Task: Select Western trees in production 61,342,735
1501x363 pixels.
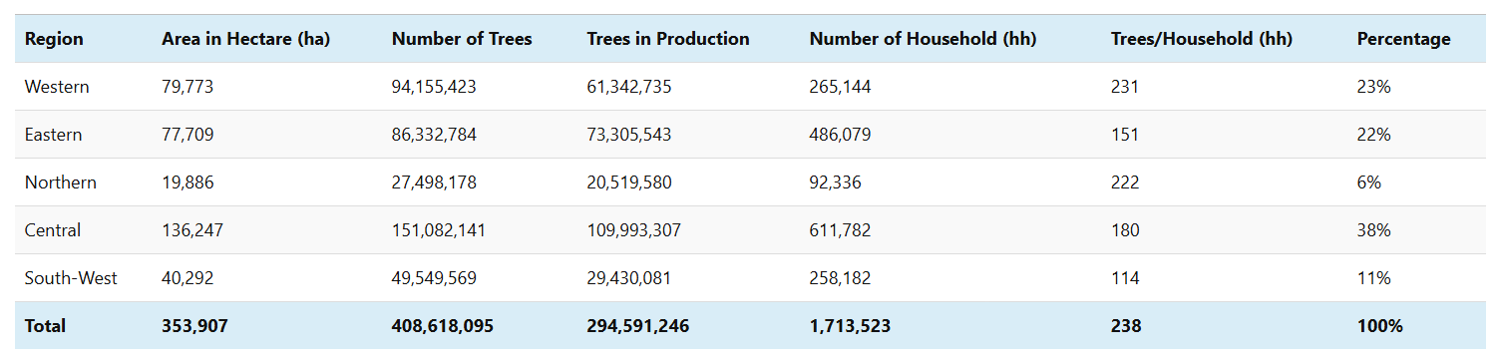Action: (x=629, y=87)
